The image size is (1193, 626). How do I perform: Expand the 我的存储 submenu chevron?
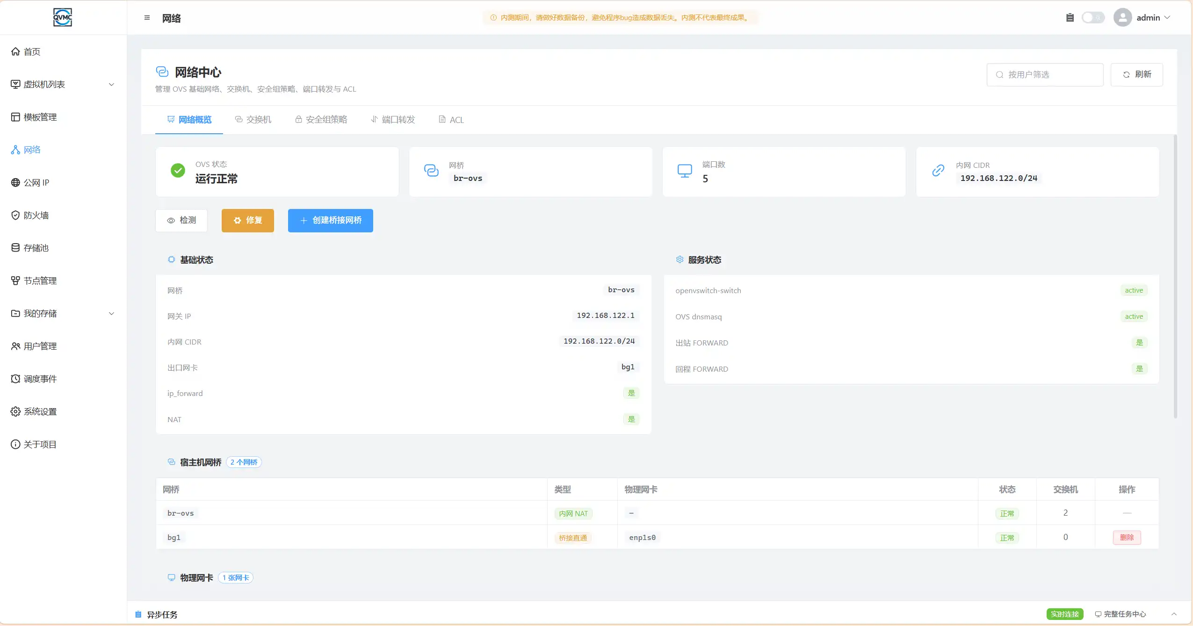111,314
